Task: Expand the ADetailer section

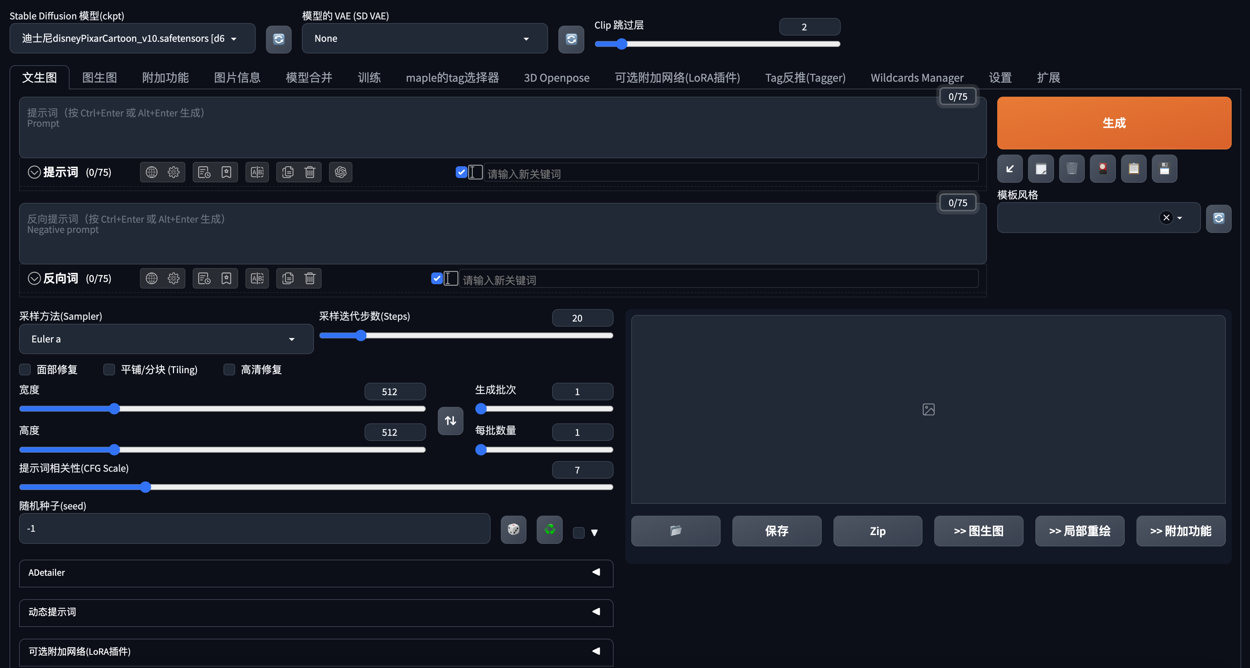Action: point(316,573)
